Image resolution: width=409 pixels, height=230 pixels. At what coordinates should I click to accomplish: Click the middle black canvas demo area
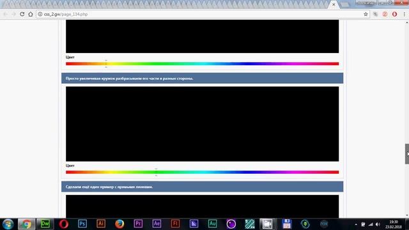(202, 124)
